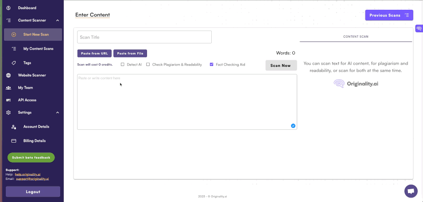Click the Start New Scan plus icon
This screenshot has height=202, width=423.
(x=14, y=35)
